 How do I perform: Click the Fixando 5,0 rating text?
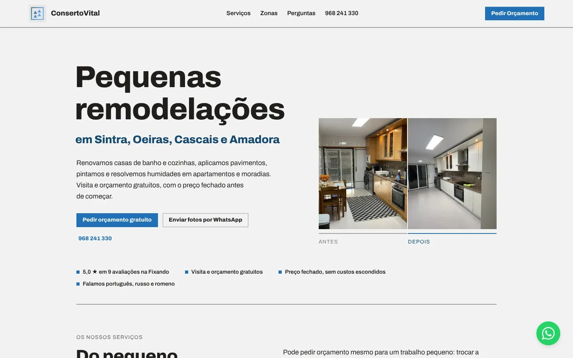(x=126, y=272)
